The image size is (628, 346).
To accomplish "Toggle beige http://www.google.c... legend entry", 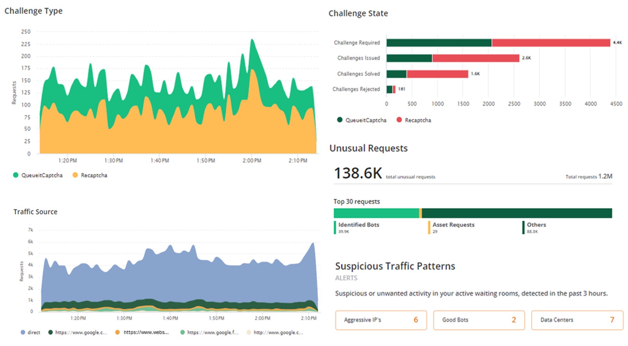I will [x=275, y=332].
